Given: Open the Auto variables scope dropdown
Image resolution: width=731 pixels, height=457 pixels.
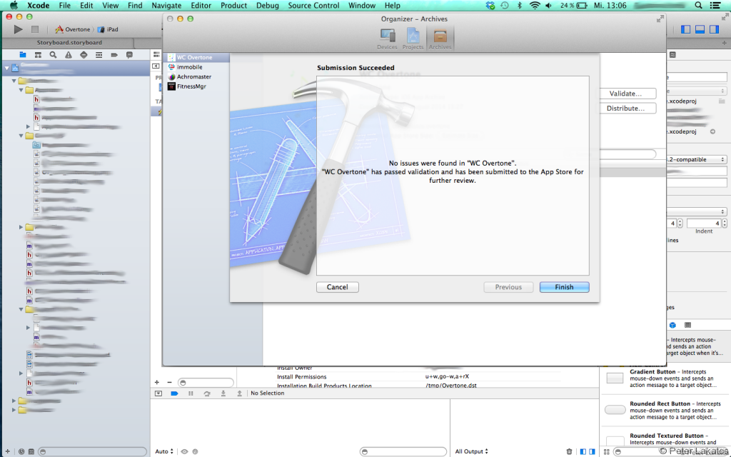Looking at the screenshot, I should [164, 451].
